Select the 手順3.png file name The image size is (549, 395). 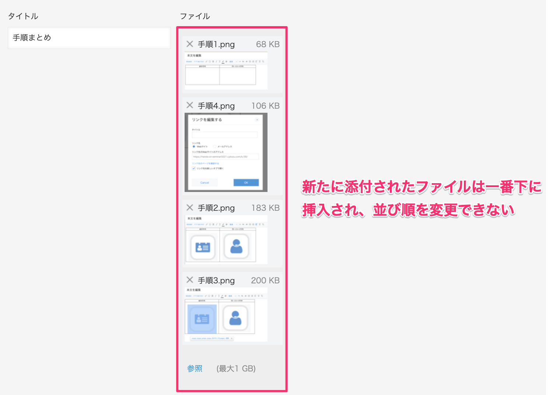(216, 281)
